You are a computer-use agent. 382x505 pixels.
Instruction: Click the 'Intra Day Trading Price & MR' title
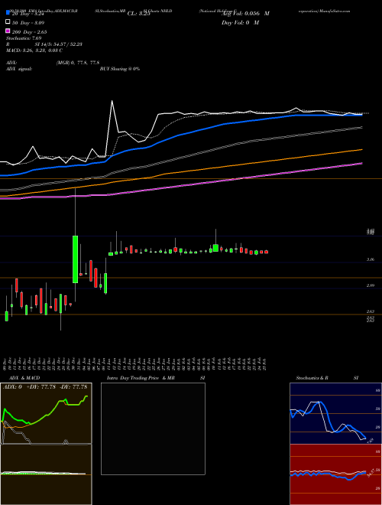click(141, 378)
